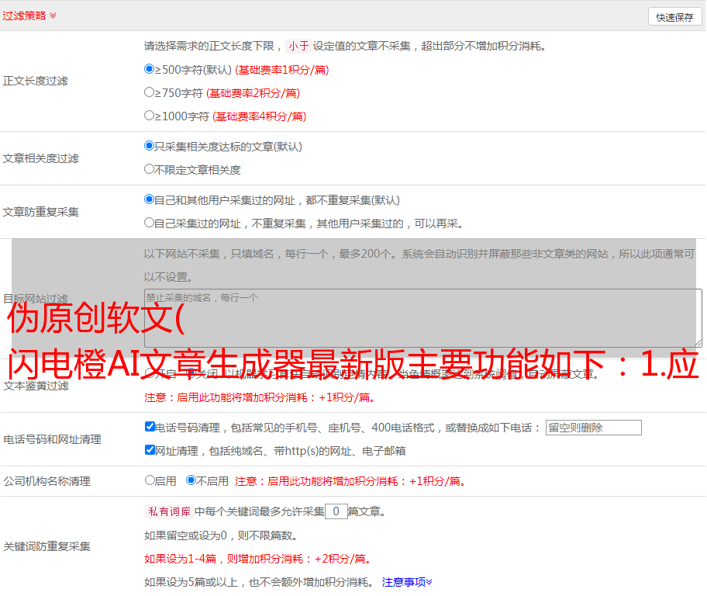Expand the 注意事项 notes link

[407, 582]
